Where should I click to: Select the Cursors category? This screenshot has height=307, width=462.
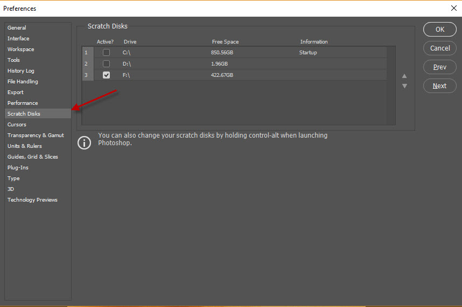click(x=17, y=125)
